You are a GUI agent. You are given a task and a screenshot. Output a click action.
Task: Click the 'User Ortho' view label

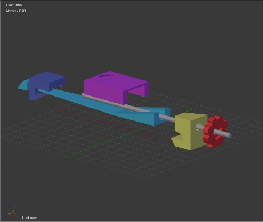pos(14,5)
